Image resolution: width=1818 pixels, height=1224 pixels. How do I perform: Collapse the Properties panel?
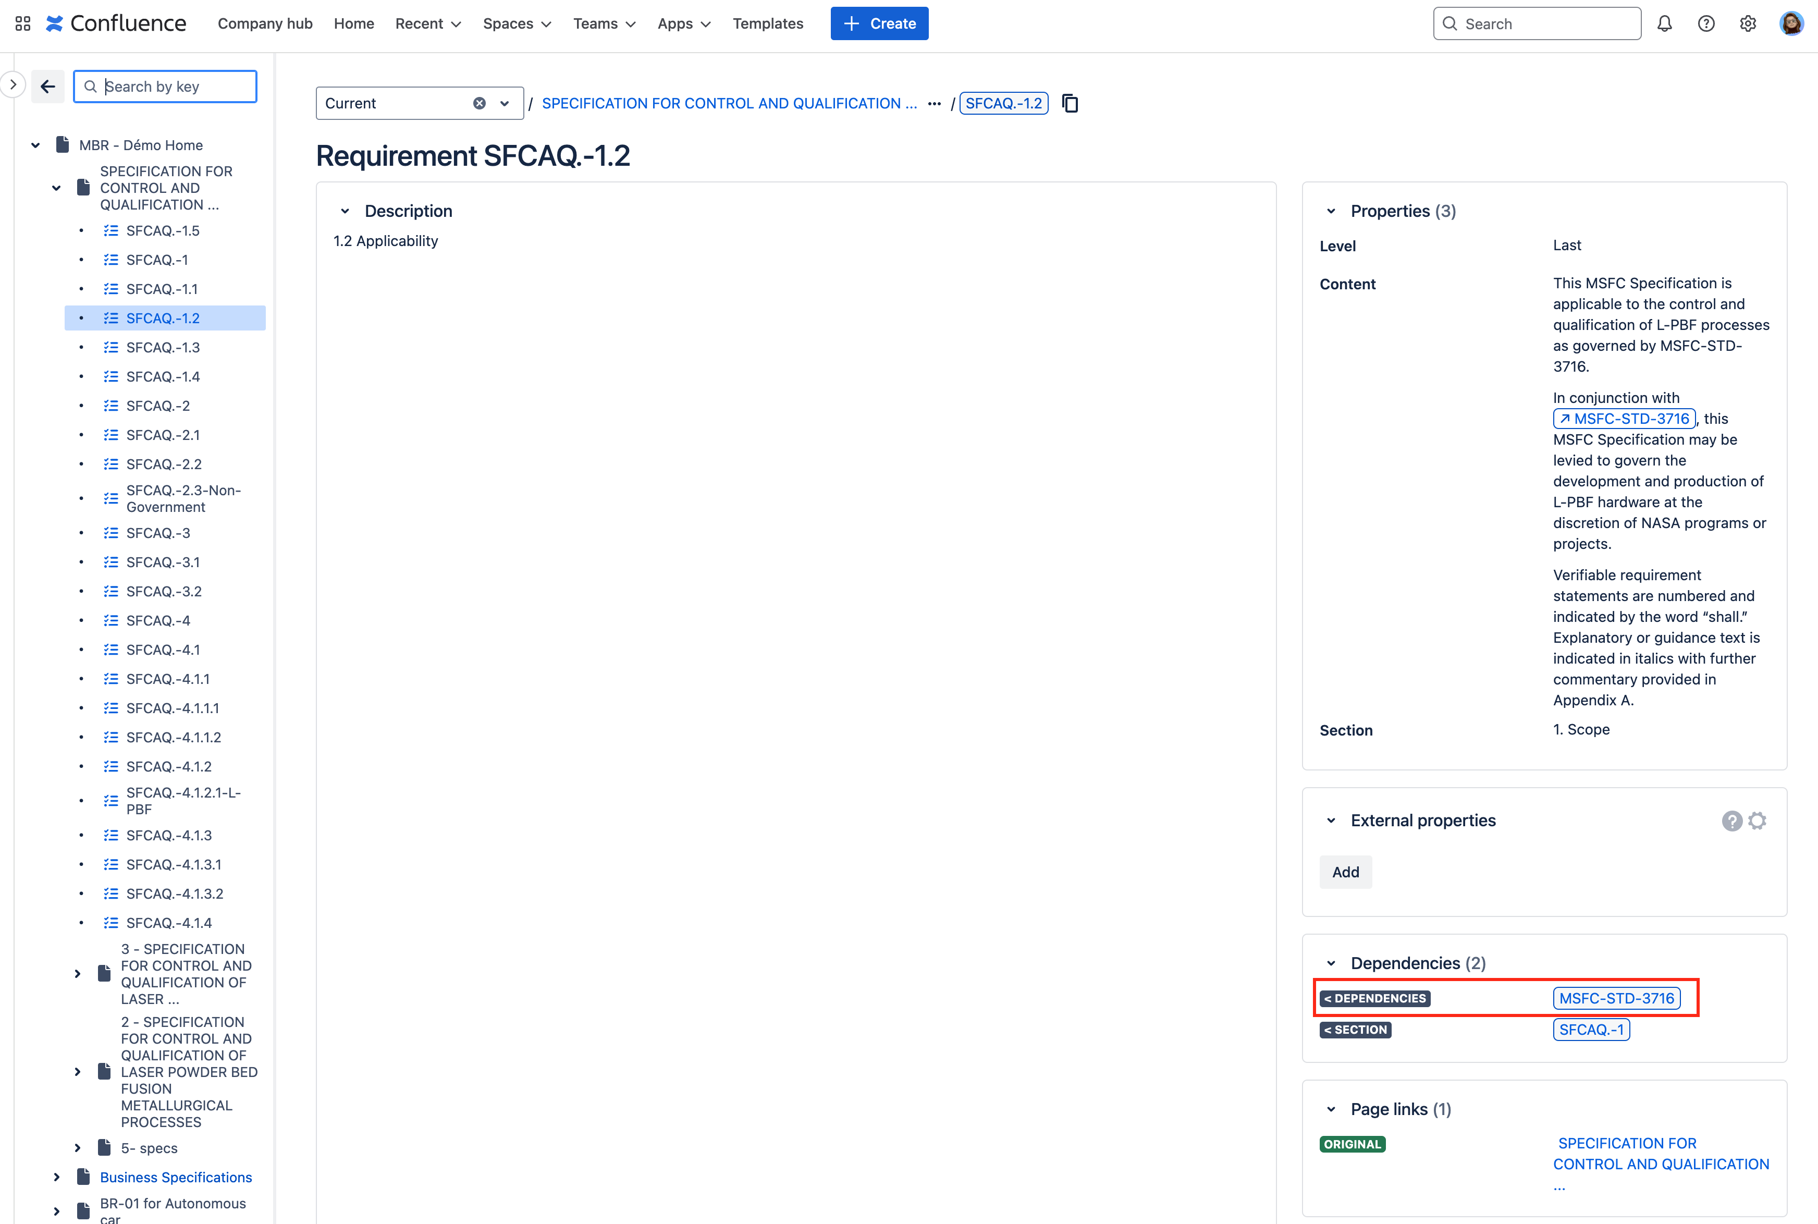(1331, 211)
